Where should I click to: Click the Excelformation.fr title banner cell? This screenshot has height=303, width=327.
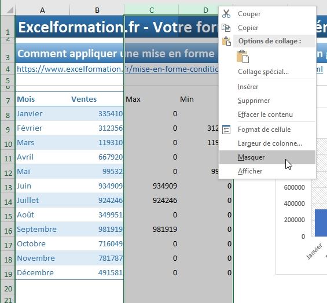[x=117, y=27]
